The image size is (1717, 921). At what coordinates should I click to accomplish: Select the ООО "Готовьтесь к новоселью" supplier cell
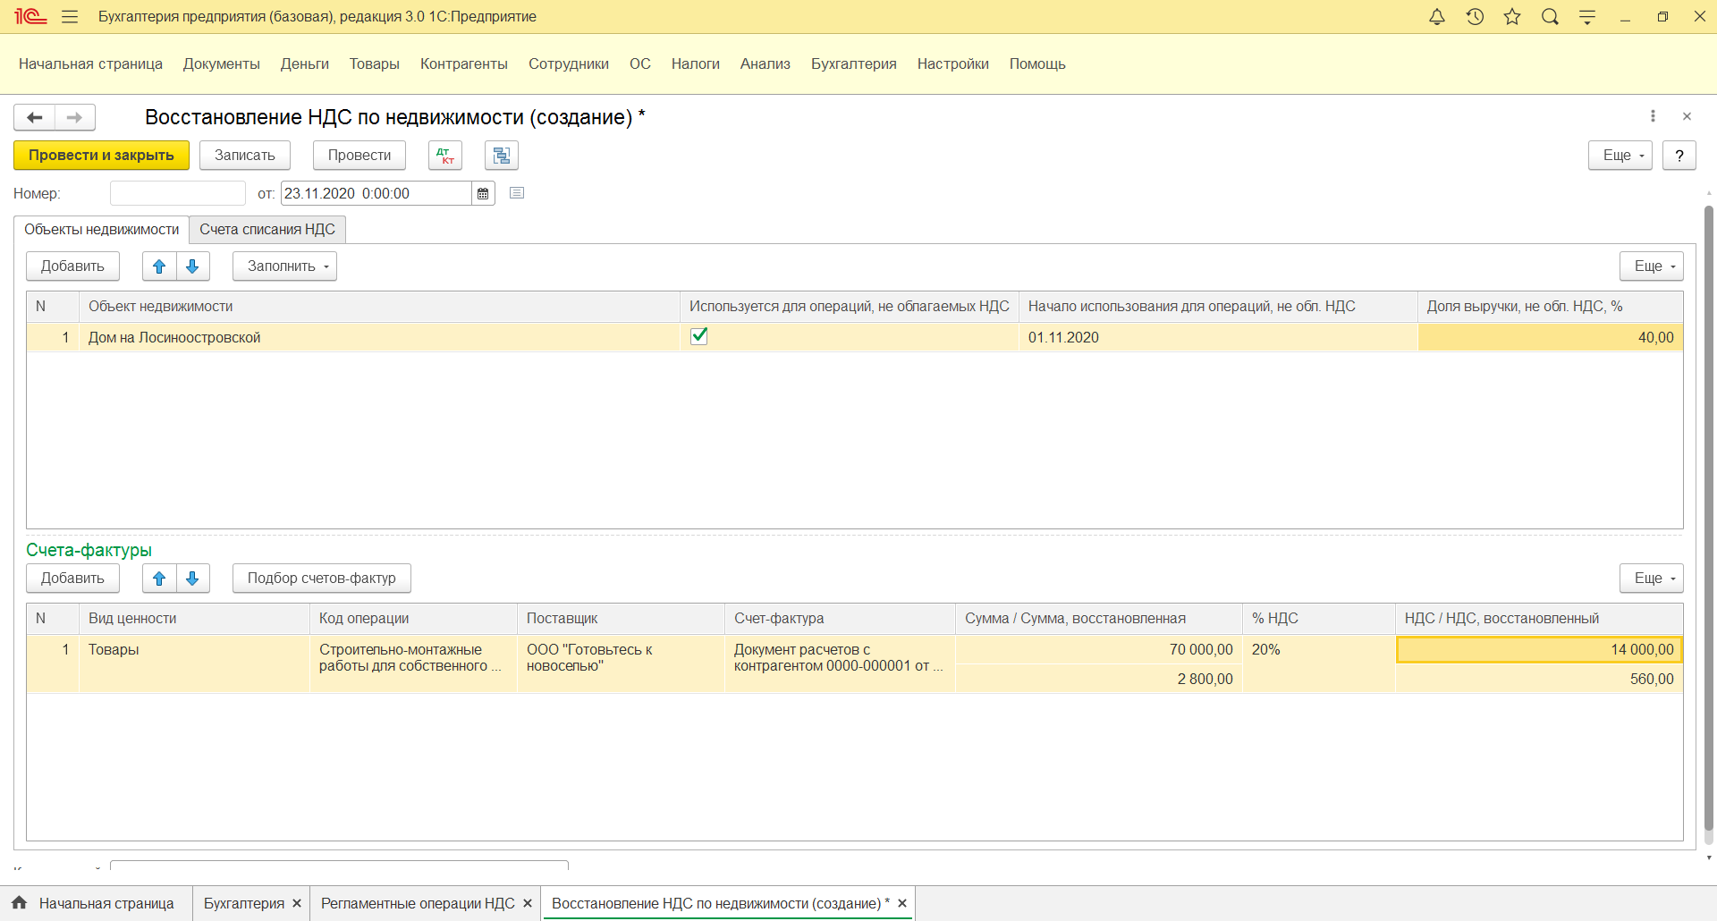[x=621, y=663]
